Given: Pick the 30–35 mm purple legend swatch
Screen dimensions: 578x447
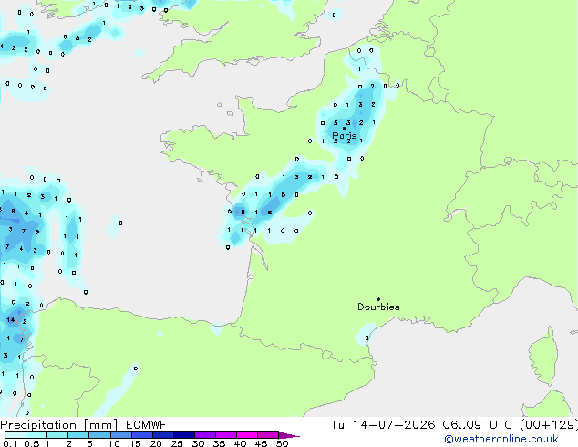Looking at the screenshot, I should (204, 435).
